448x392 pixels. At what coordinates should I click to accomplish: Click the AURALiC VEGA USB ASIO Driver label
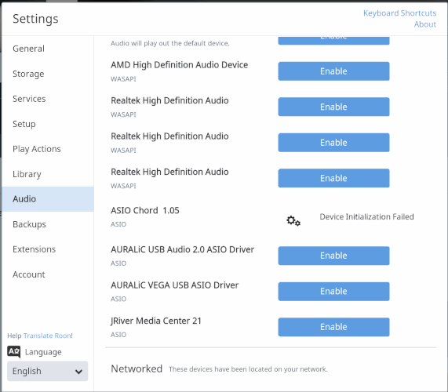point(175,285)
